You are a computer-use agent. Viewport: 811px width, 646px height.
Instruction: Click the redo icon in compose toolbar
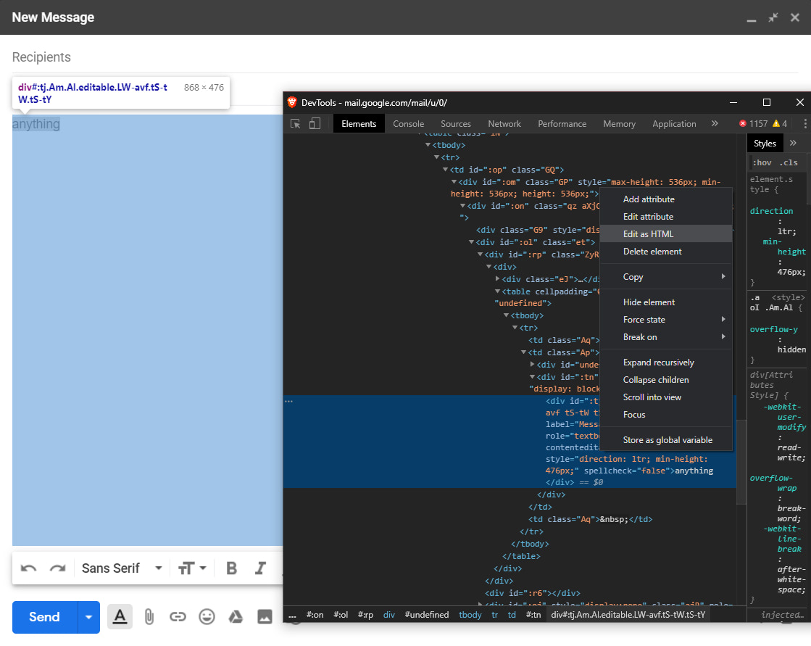pyautogui.click(x=57, y=568)
